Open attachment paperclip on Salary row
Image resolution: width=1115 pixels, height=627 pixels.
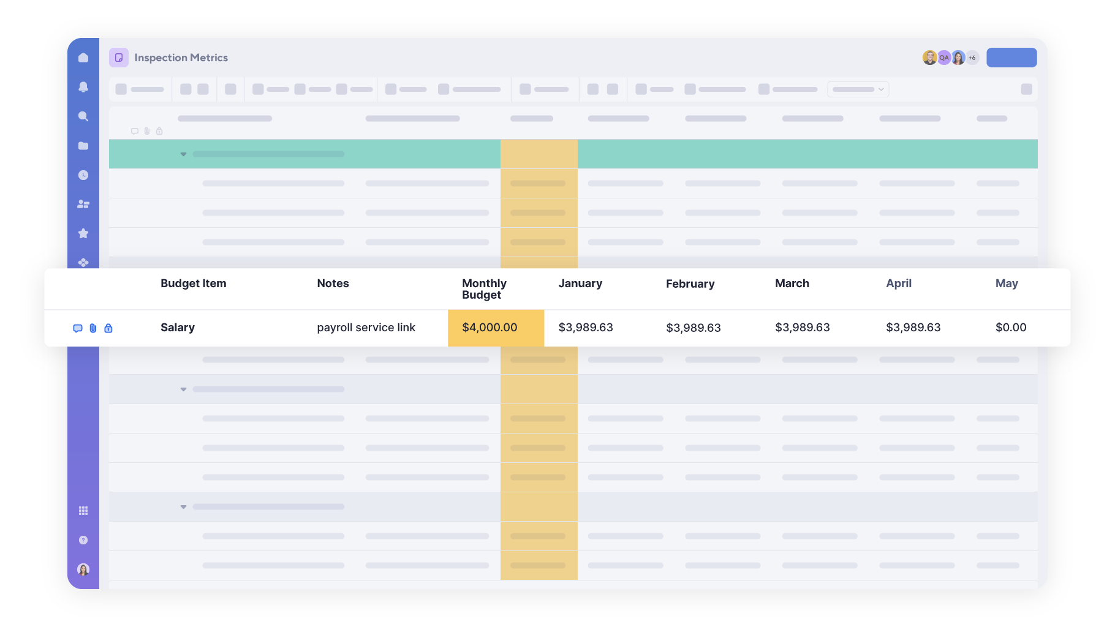click(93, 328)
